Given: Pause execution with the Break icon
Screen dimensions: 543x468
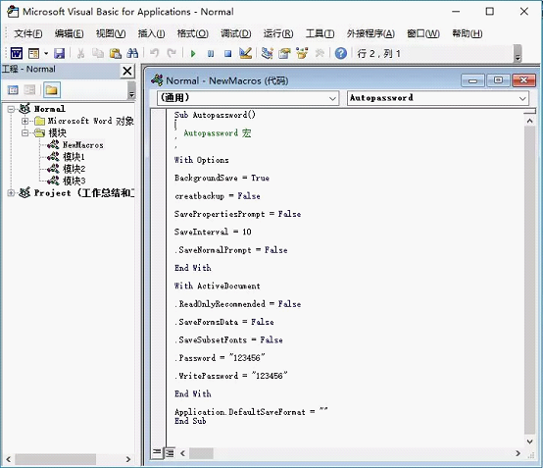Looking at the screenshot, I should coord(211,54).
